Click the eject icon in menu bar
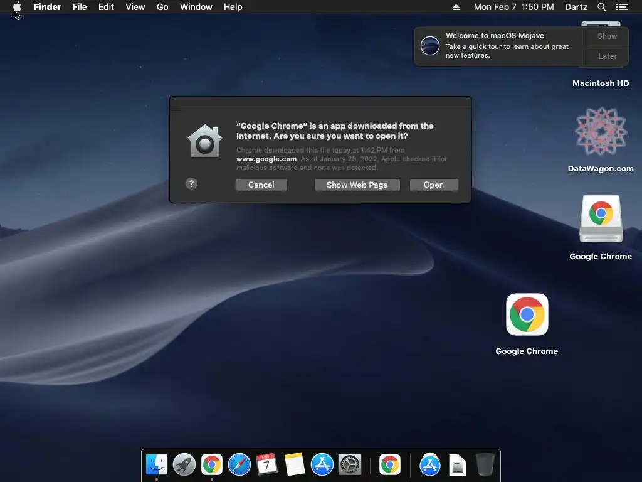This screenshot has height=482, width=642. click(456, 7)
